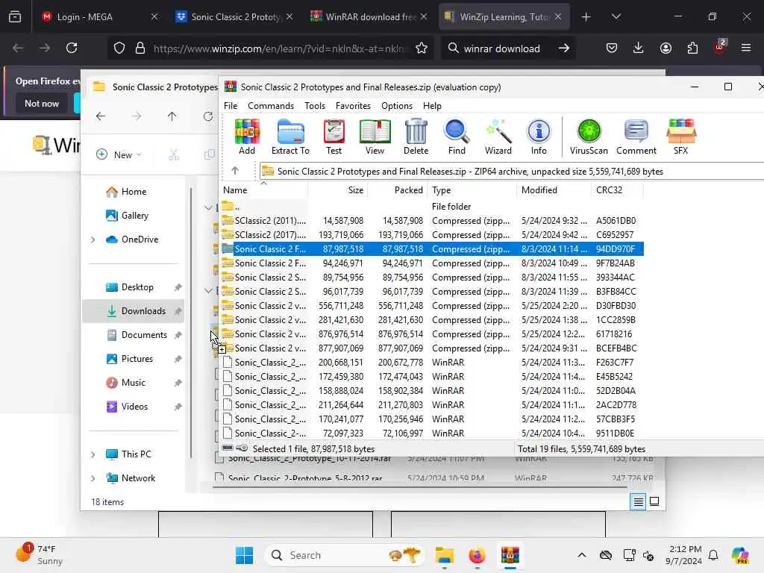Show archive Info
The image size is (764, 573).
(539, 137)
